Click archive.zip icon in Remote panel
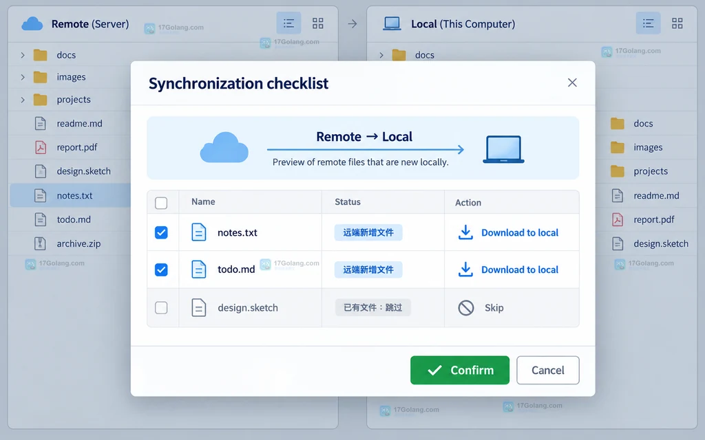Screen dimensions: 705x440 click(41, 243)
